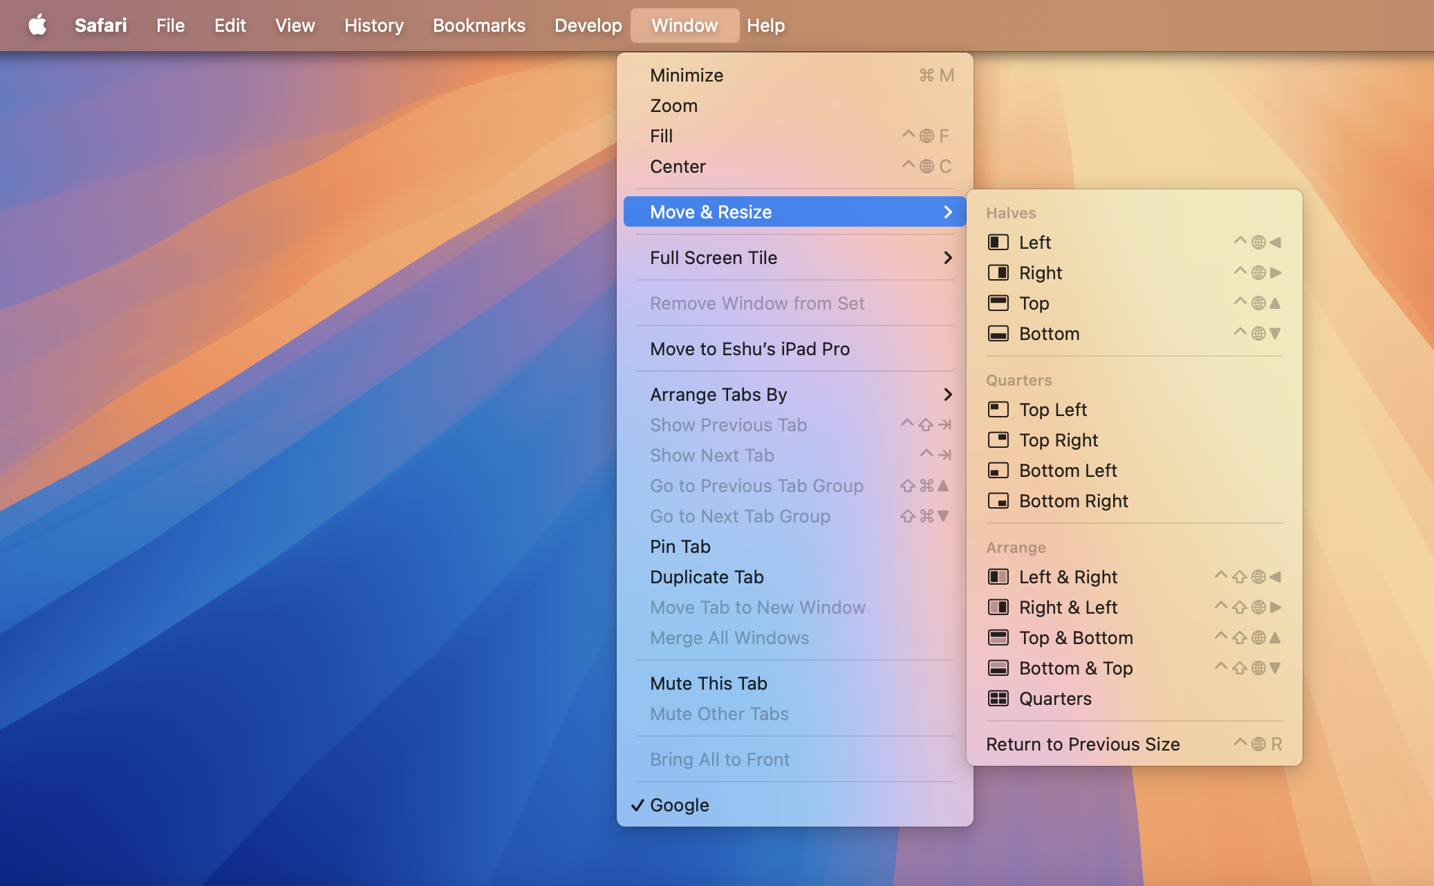Viewport: 1434px width, 886px height.
Task: Open the File menu
Action: point(170,26)
